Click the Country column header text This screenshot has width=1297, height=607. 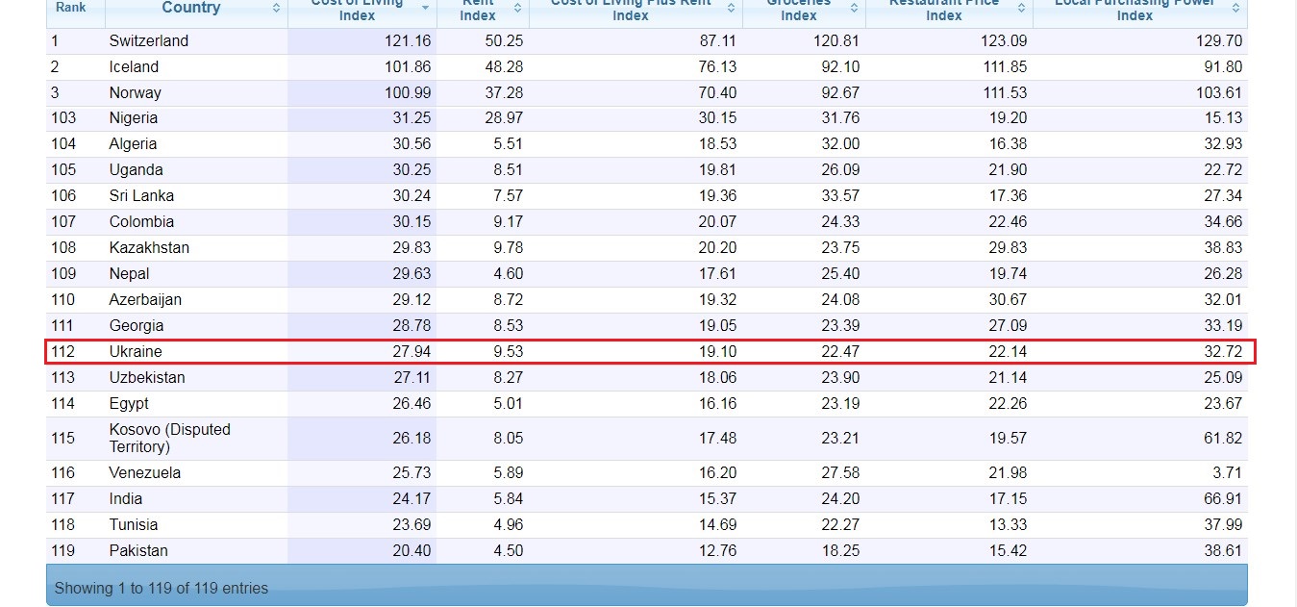190,9
